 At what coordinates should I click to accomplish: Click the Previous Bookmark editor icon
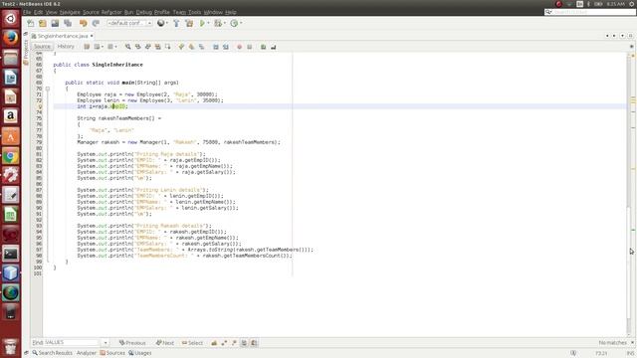[x=181, y=47]
